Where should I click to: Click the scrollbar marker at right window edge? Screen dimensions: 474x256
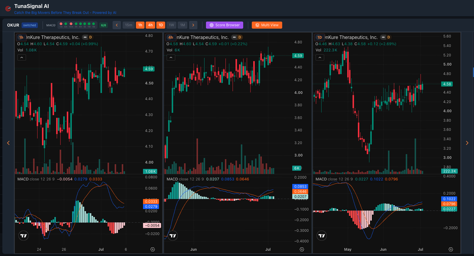tap(473, 72)
